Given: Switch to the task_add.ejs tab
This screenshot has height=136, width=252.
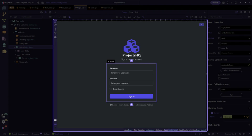Looking at the screenshot, I should [49, 8].
